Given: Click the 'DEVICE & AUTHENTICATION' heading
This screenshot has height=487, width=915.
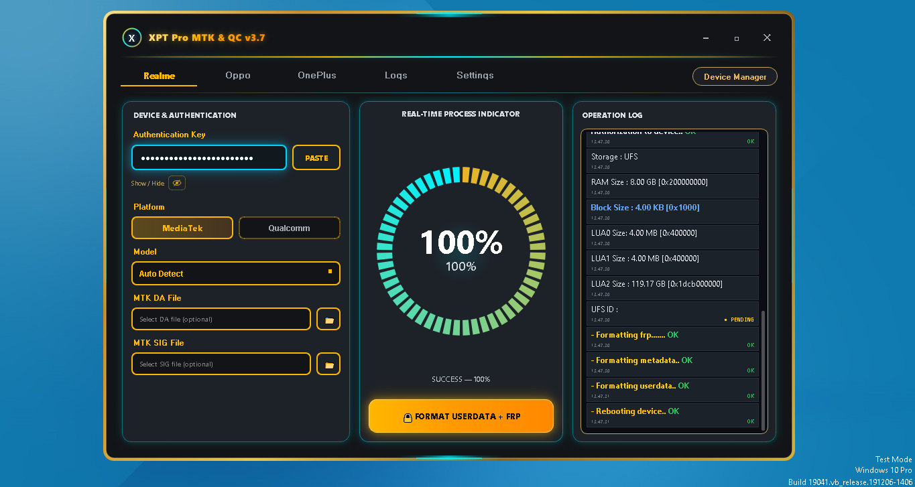Looking at the screenshot, I should tap(185, 115).
